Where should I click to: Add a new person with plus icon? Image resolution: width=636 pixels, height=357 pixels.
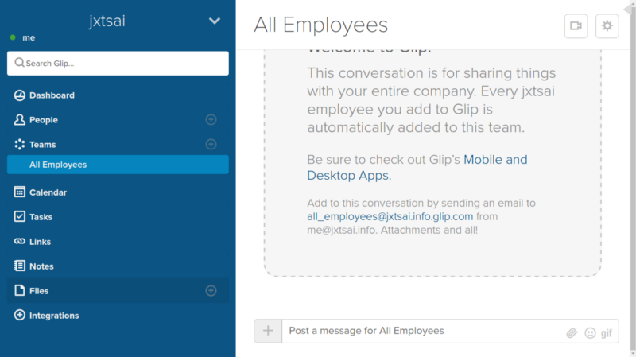click(x=211, y=120)
